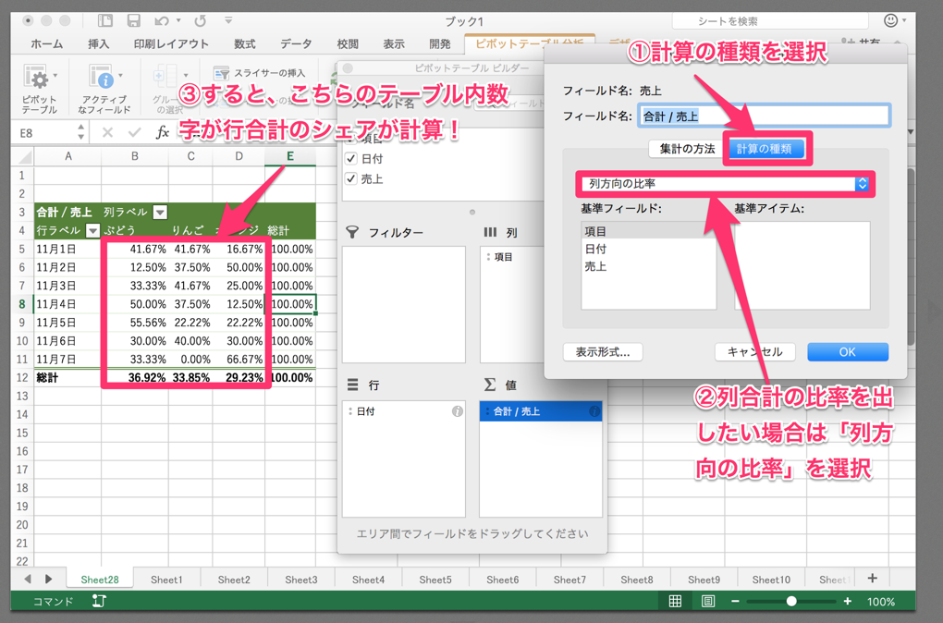This screenshot has height=623, width=943.
Task: Click the select-all corner of the grid
Action: (23, 157)
